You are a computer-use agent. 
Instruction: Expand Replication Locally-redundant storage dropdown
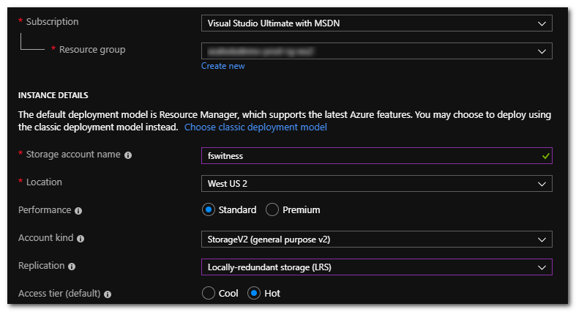pyautogui.click(x=376, y=267)
